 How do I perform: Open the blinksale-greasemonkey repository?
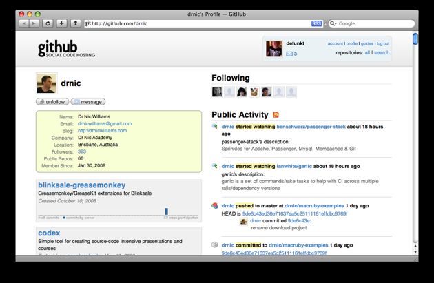(82, 185)
